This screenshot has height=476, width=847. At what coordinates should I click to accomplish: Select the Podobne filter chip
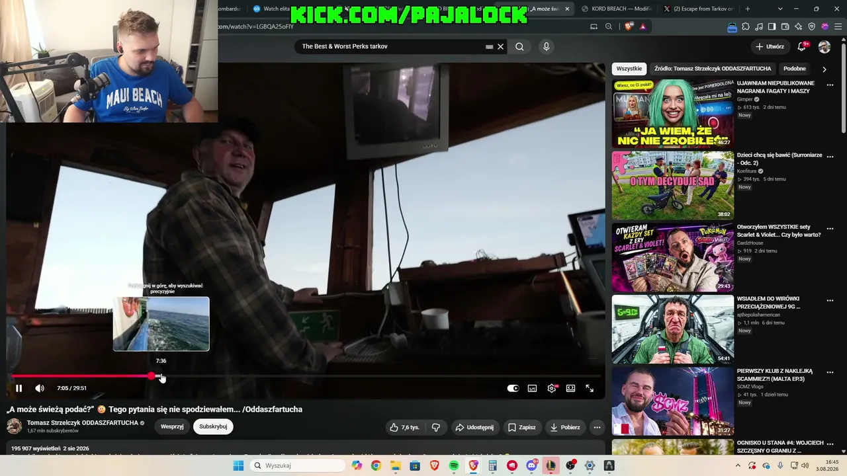click(795, 69)
